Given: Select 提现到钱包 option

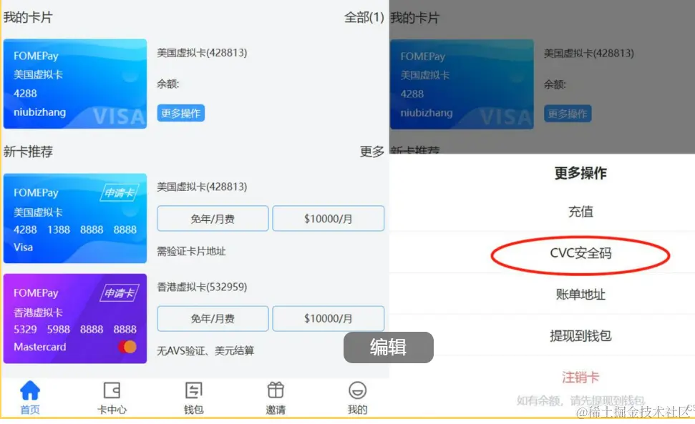Looking at the screenshot, I should tap(580, 336).
